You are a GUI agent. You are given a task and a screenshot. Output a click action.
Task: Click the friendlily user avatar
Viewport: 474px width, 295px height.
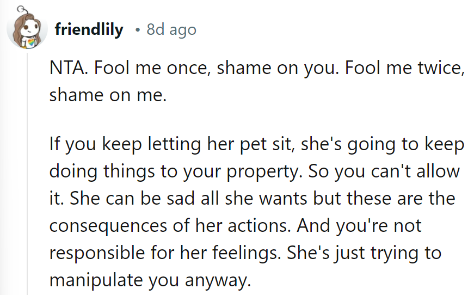click(x=24, y=29)
